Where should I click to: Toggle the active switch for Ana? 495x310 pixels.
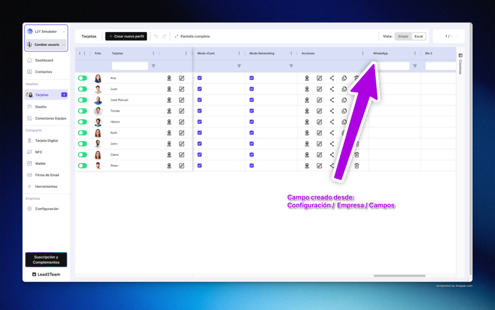click(x=83, y=78)
